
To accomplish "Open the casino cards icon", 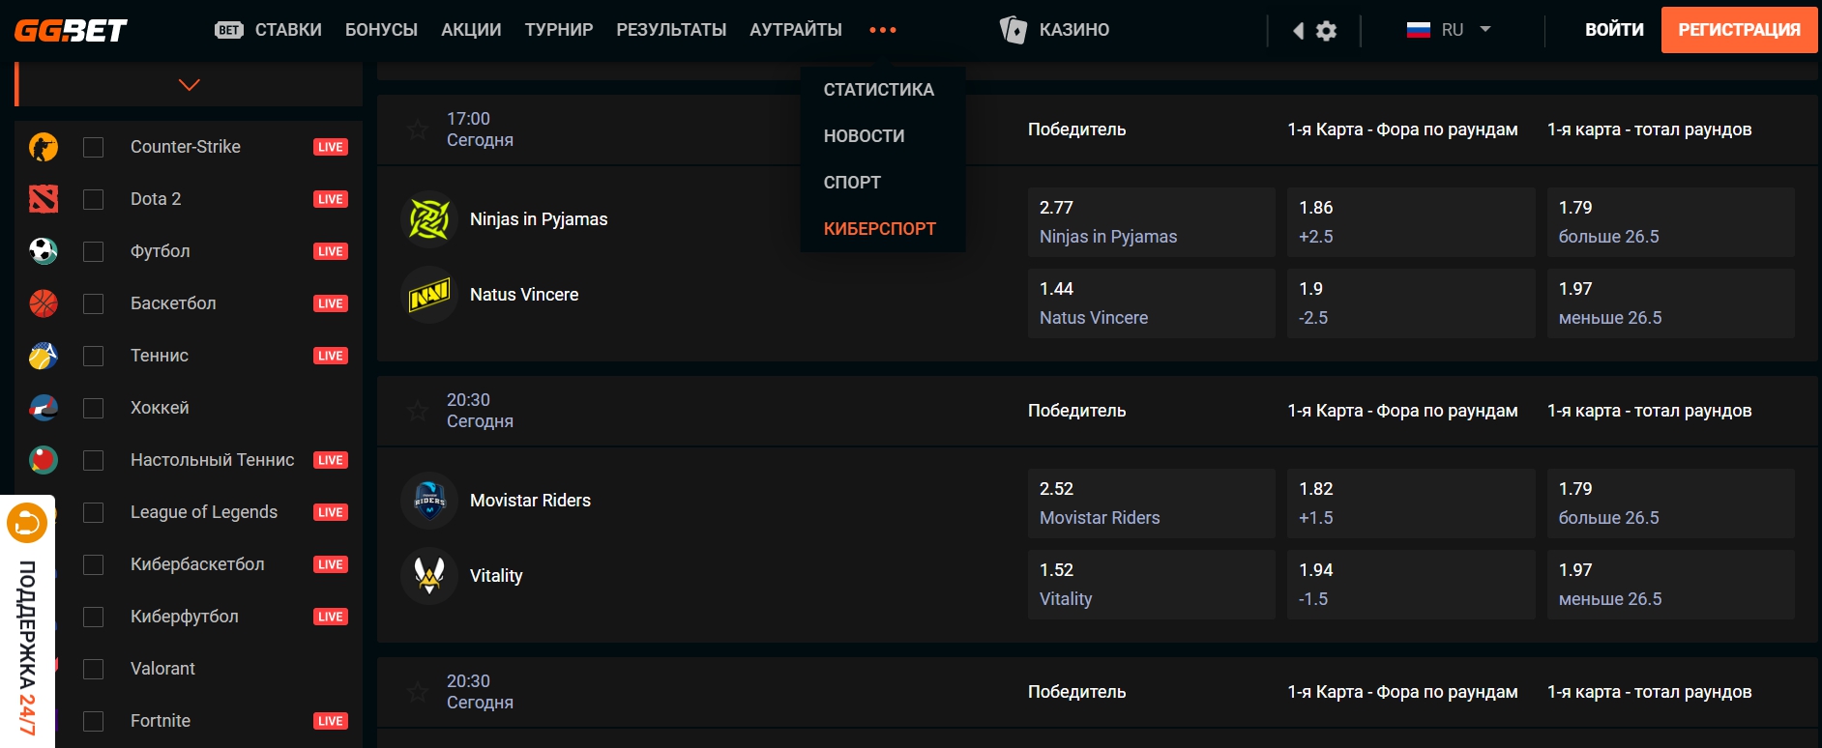I will pos(1013,30).
